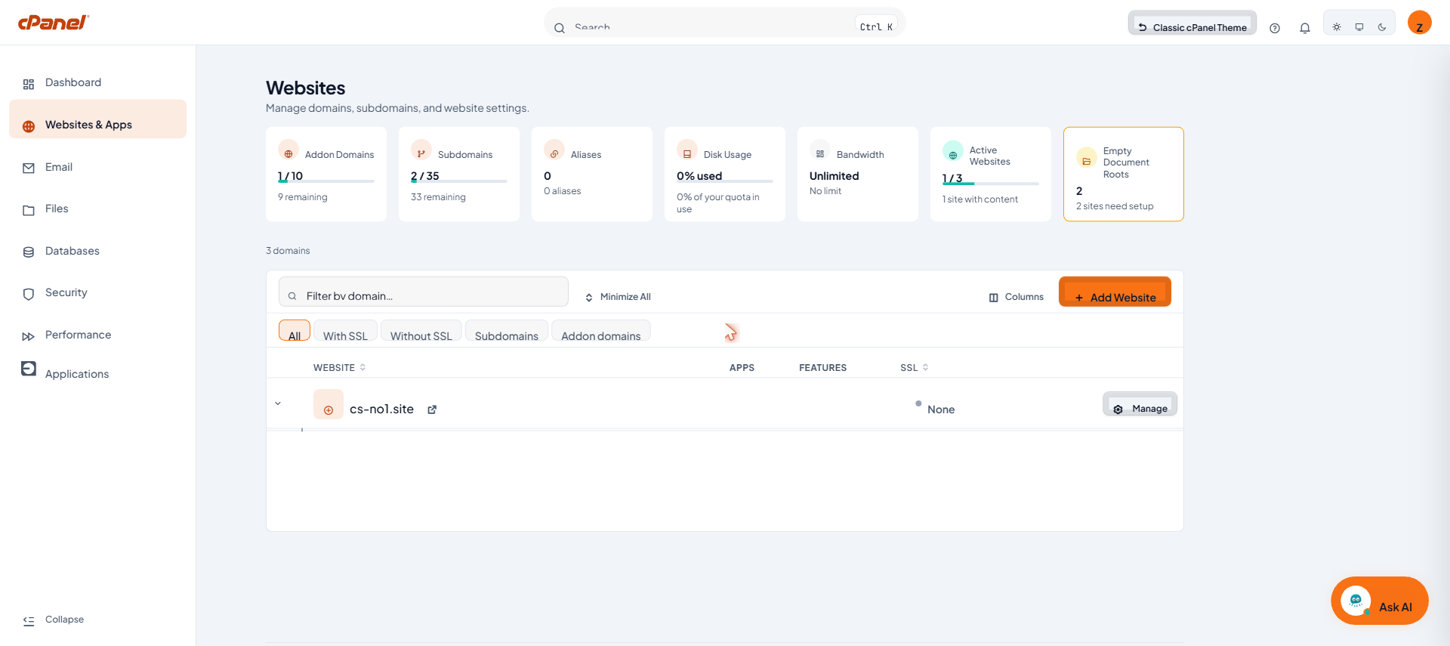Open the Ask AI chat
Screen dimensions: 1450x646
pyautogui.click(x=1380, y=601)
